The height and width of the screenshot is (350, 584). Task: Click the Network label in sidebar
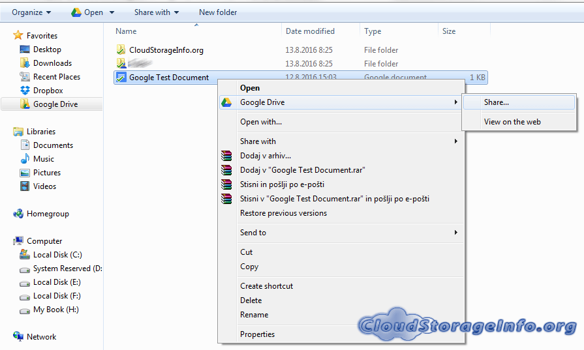point(41,336)
